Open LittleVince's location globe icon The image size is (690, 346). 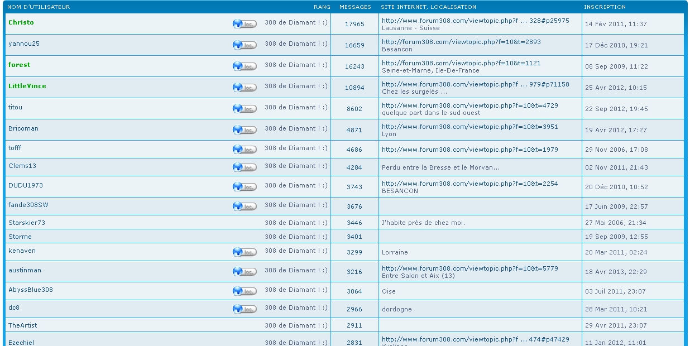tap(245, 87)
